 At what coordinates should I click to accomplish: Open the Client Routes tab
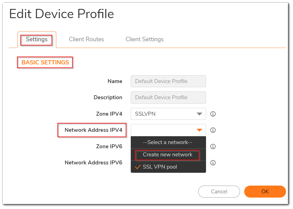(86, 40)
